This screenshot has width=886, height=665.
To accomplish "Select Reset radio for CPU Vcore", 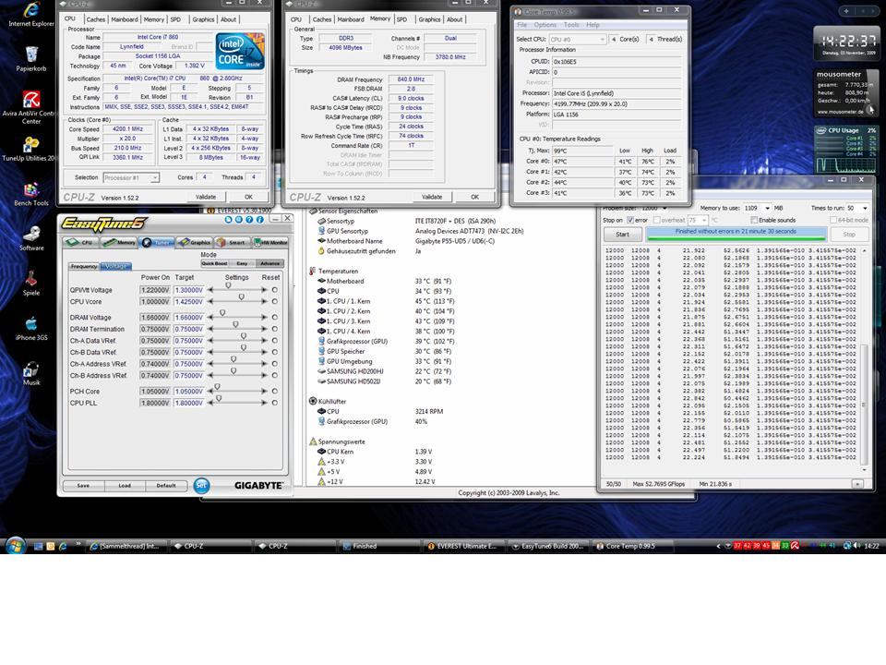I will [x=275, y=302].
